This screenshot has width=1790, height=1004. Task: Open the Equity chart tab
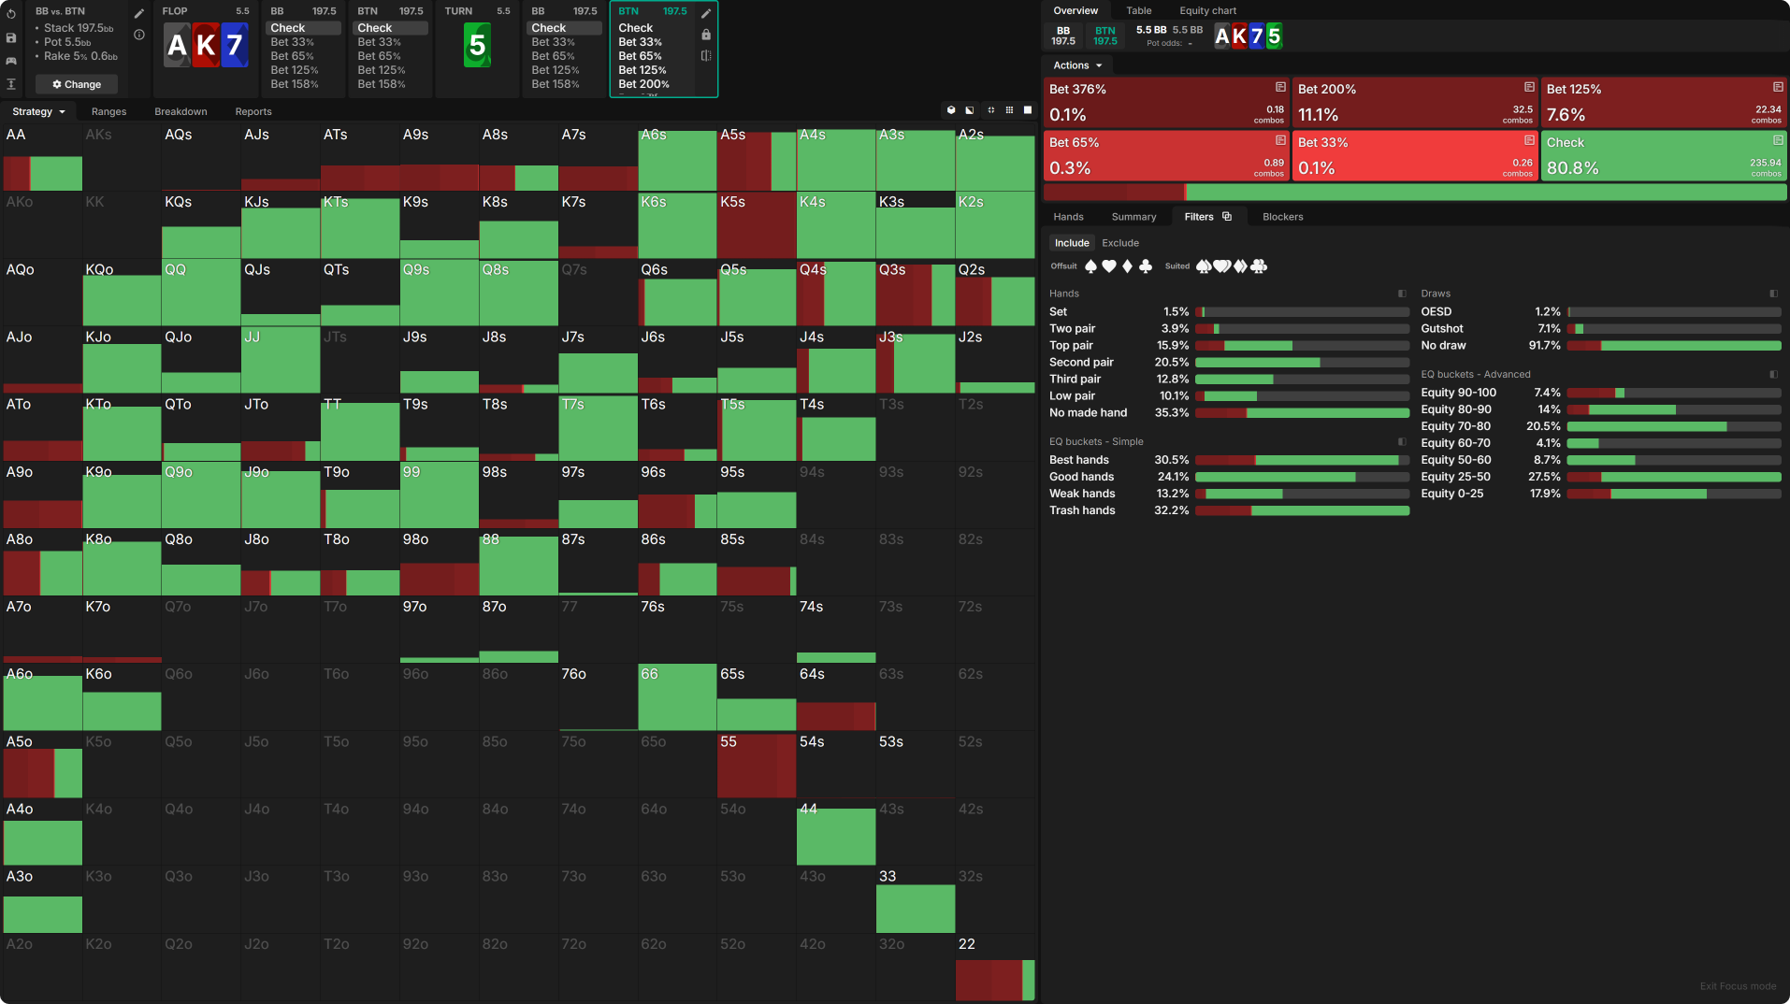pos(1207,10)
